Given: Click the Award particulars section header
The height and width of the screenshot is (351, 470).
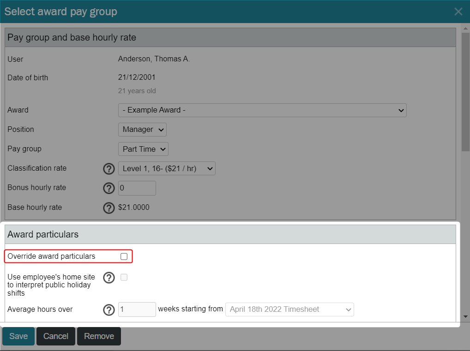Looking at the screenshot, I should tap(230, 234).
